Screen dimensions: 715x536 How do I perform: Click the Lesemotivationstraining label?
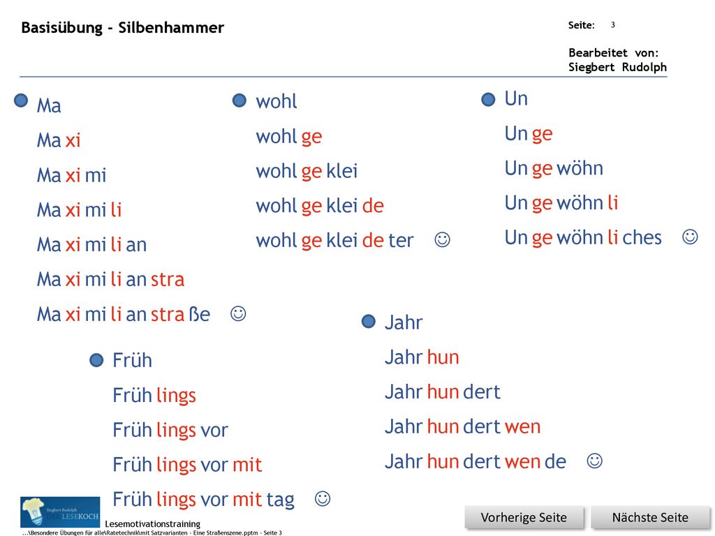pos(153,523)
